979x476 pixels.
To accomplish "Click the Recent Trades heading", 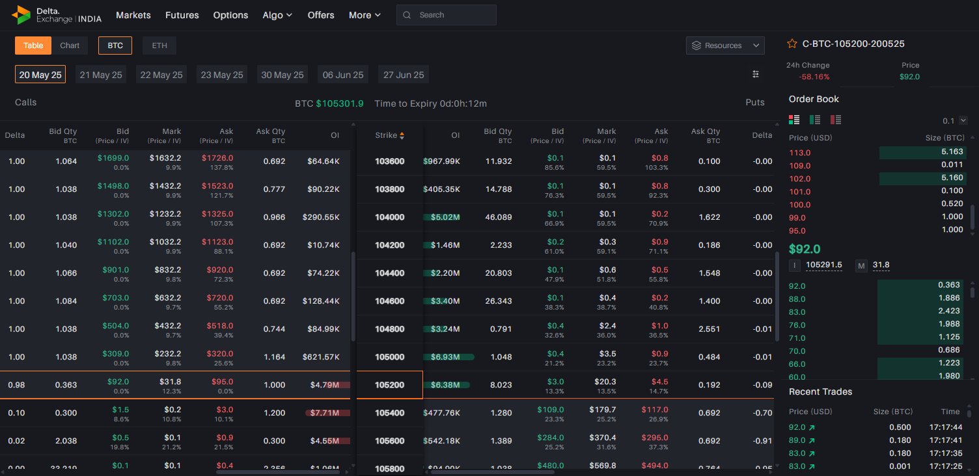I will coord(820,391).
